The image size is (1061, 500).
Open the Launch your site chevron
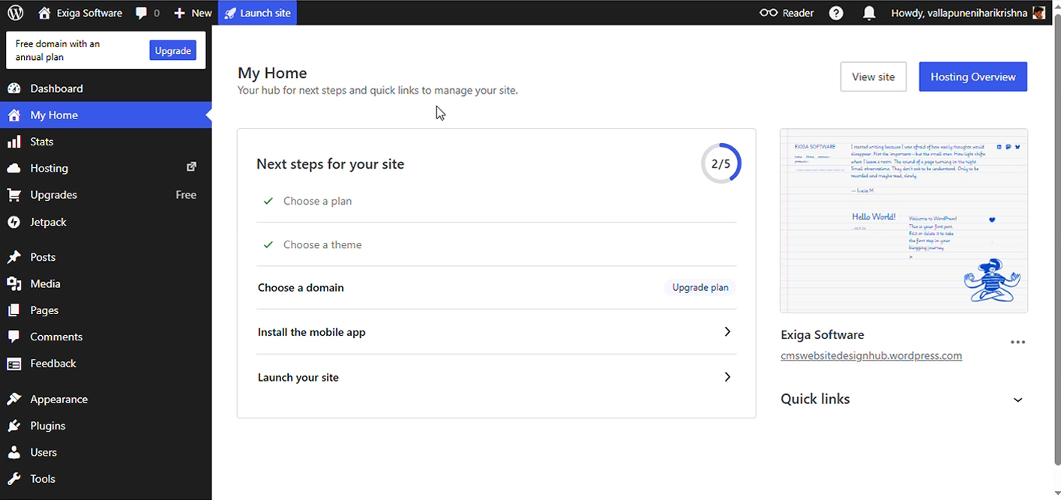click(727, 377)
